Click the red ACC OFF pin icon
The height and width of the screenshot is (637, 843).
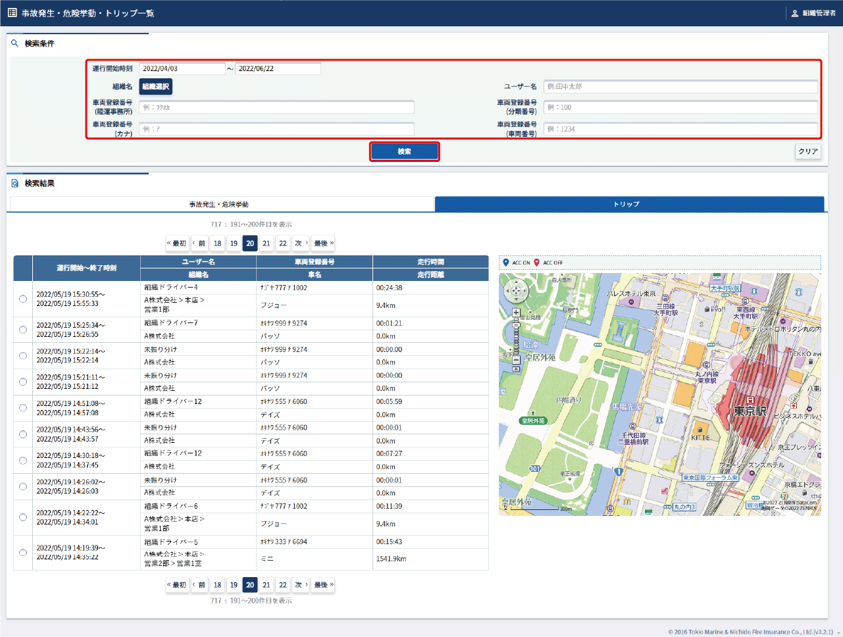coord(536,263)
